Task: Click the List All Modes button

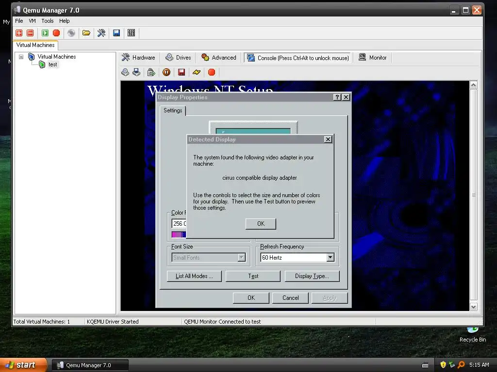Action: [194, 276]
